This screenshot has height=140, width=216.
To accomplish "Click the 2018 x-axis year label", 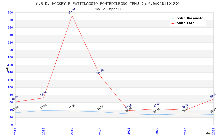I will [43, 131].
